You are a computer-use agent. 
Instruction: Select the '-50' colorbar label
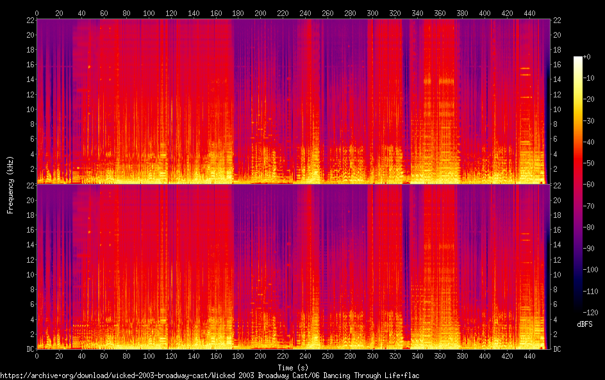588,163
